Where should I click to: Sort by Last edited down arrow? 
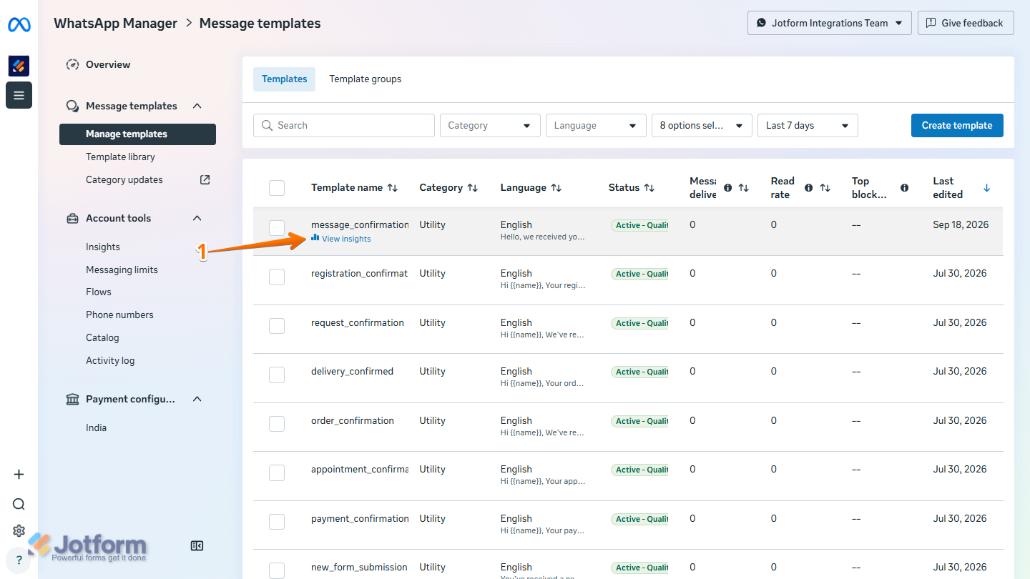pos(987,188)
